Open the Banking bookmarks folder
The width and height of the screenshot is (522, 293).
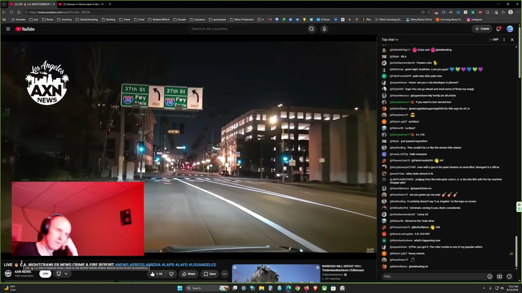point(108,20)
